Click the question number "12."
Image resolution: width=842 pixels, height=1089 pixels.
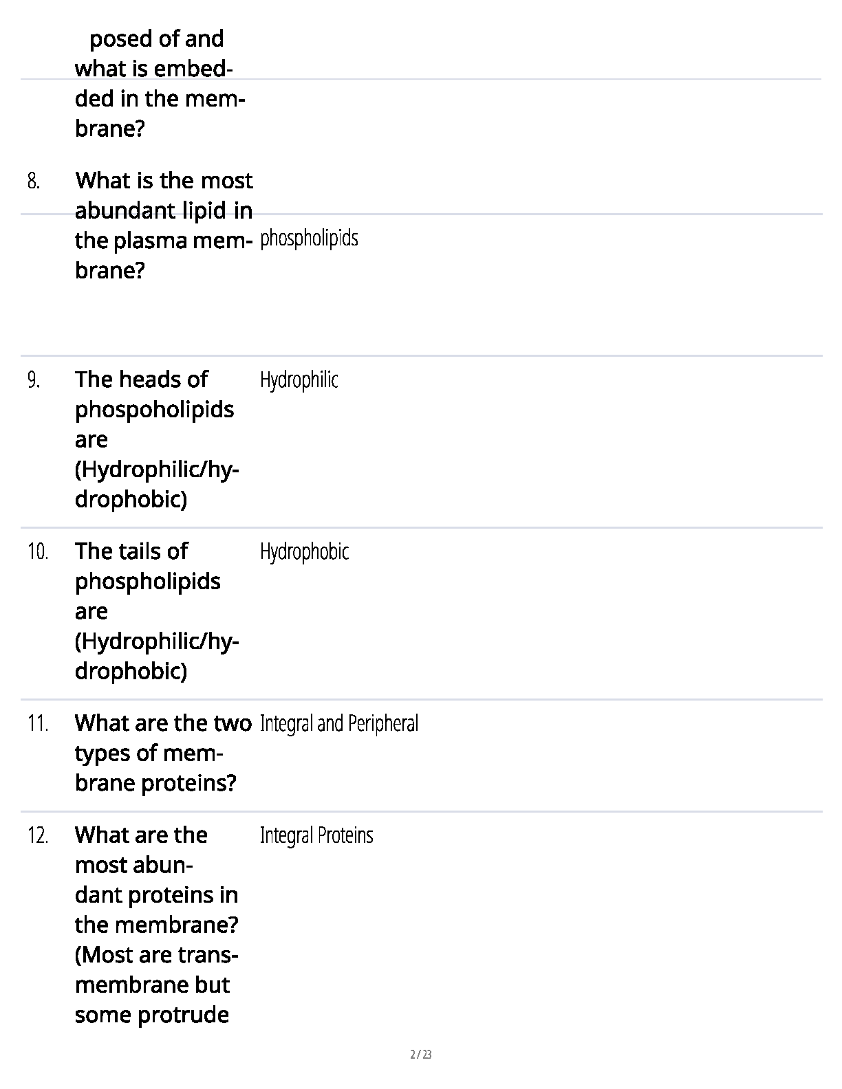click(38, 836)
